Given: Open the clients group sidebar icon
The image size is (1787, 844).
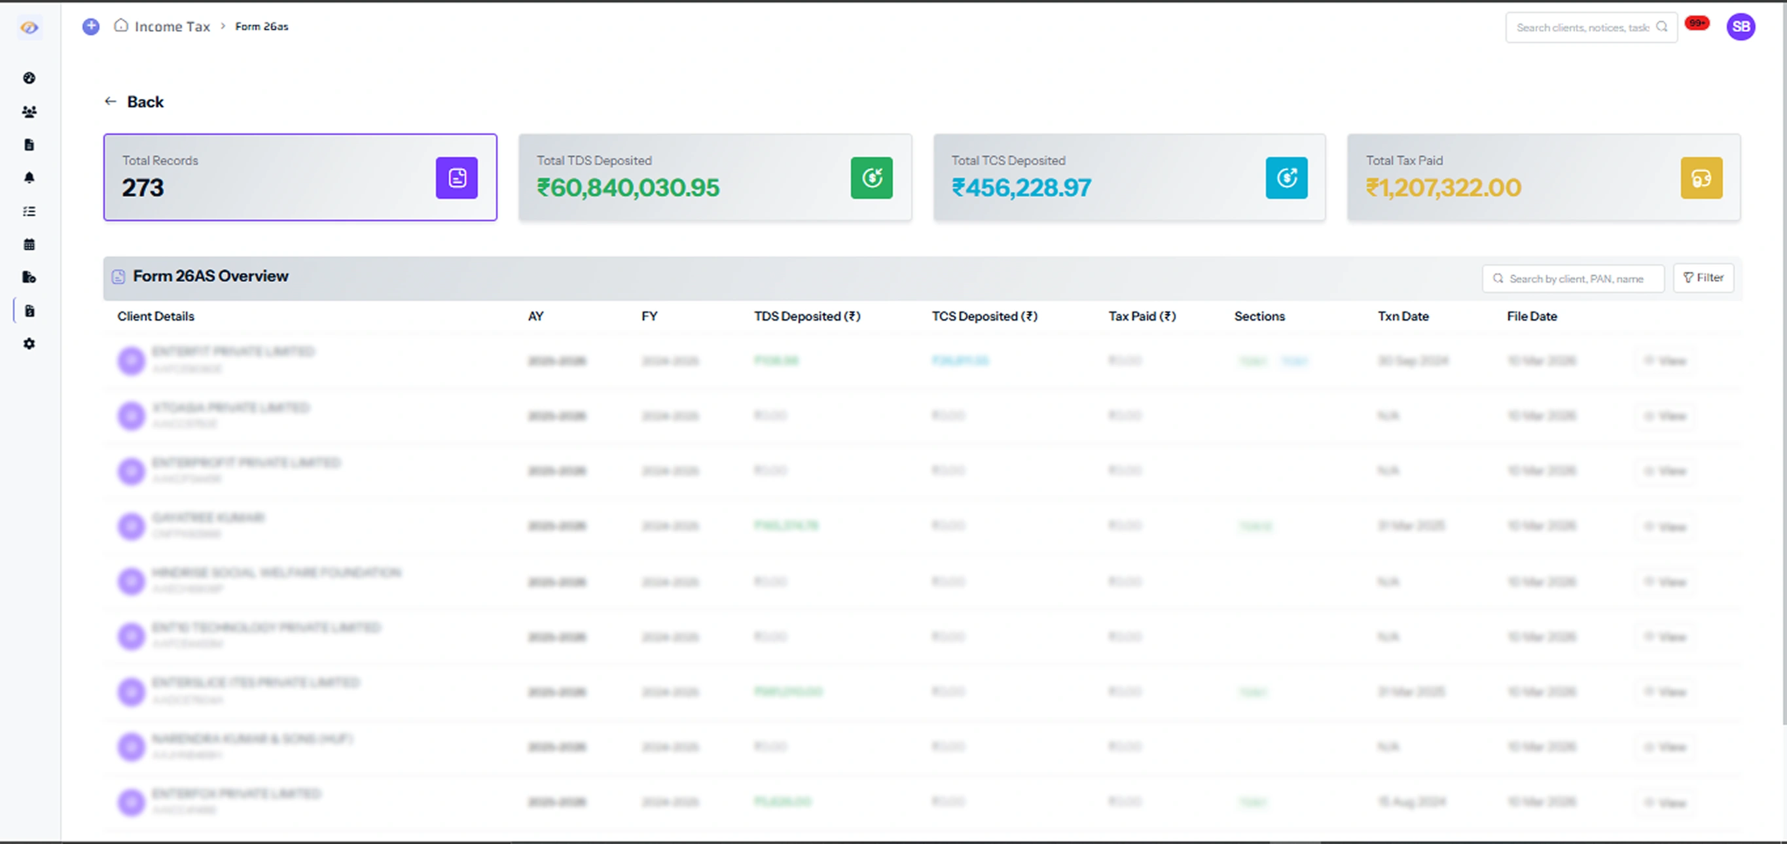Looking at the screenshot, I should 29,111.
